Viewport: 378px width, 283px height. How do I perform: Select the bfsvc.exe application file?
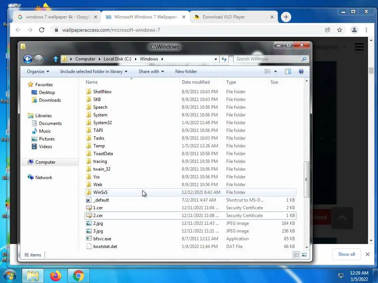point(190,239)
